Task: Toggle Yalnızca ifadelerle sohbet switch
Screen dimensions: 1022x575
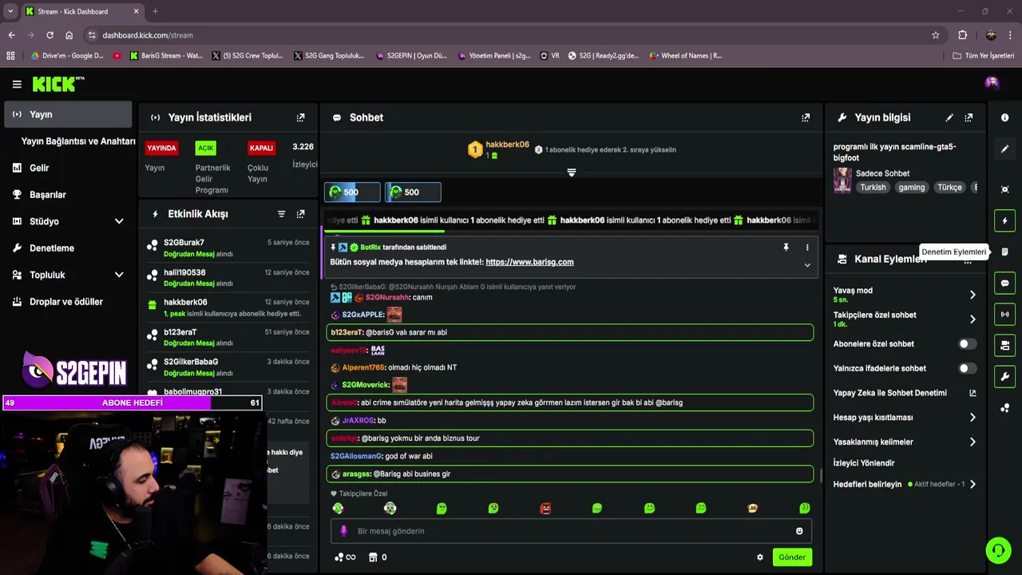Action: (x=967, y=368)
